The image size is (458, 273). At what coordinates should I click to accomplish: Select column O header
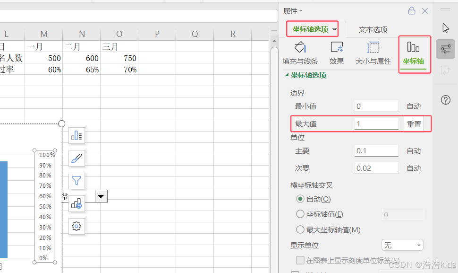pyautogui.click(x=119, y=34)
